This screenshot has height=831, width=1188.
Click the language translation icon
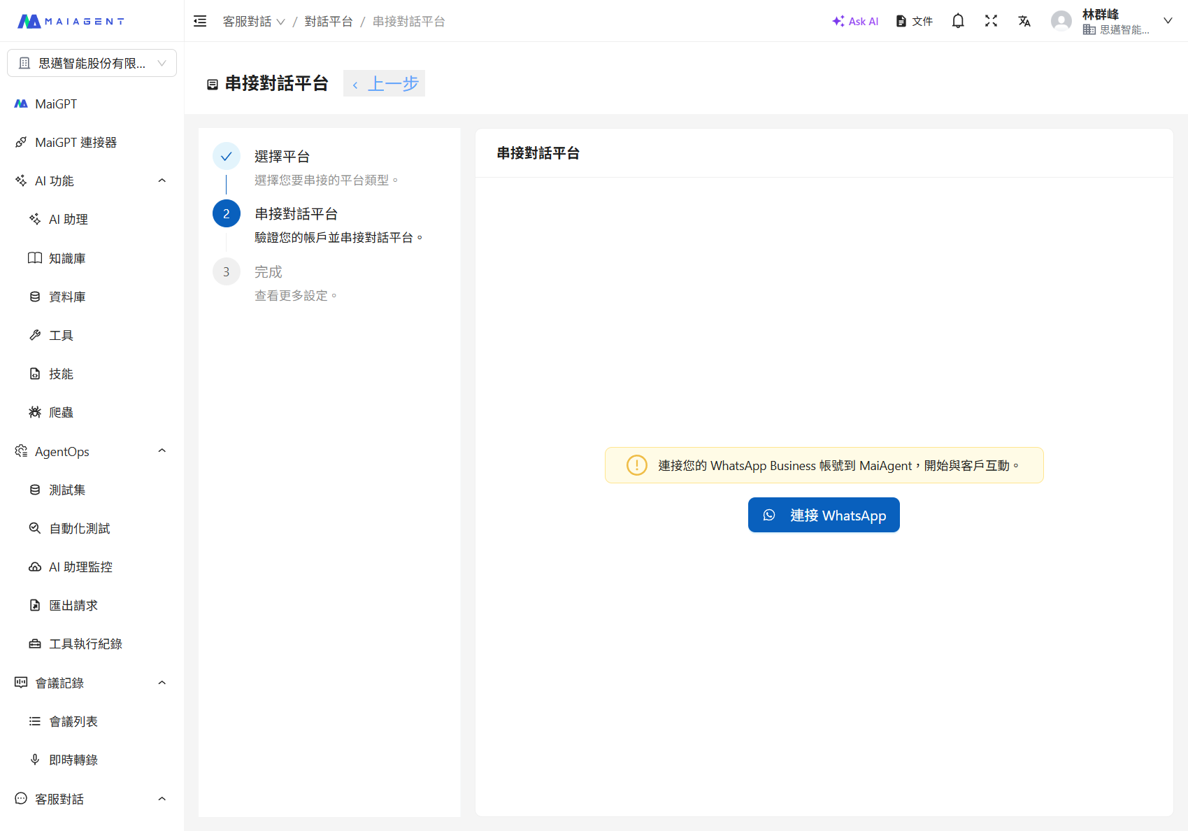pos(1024,21)
